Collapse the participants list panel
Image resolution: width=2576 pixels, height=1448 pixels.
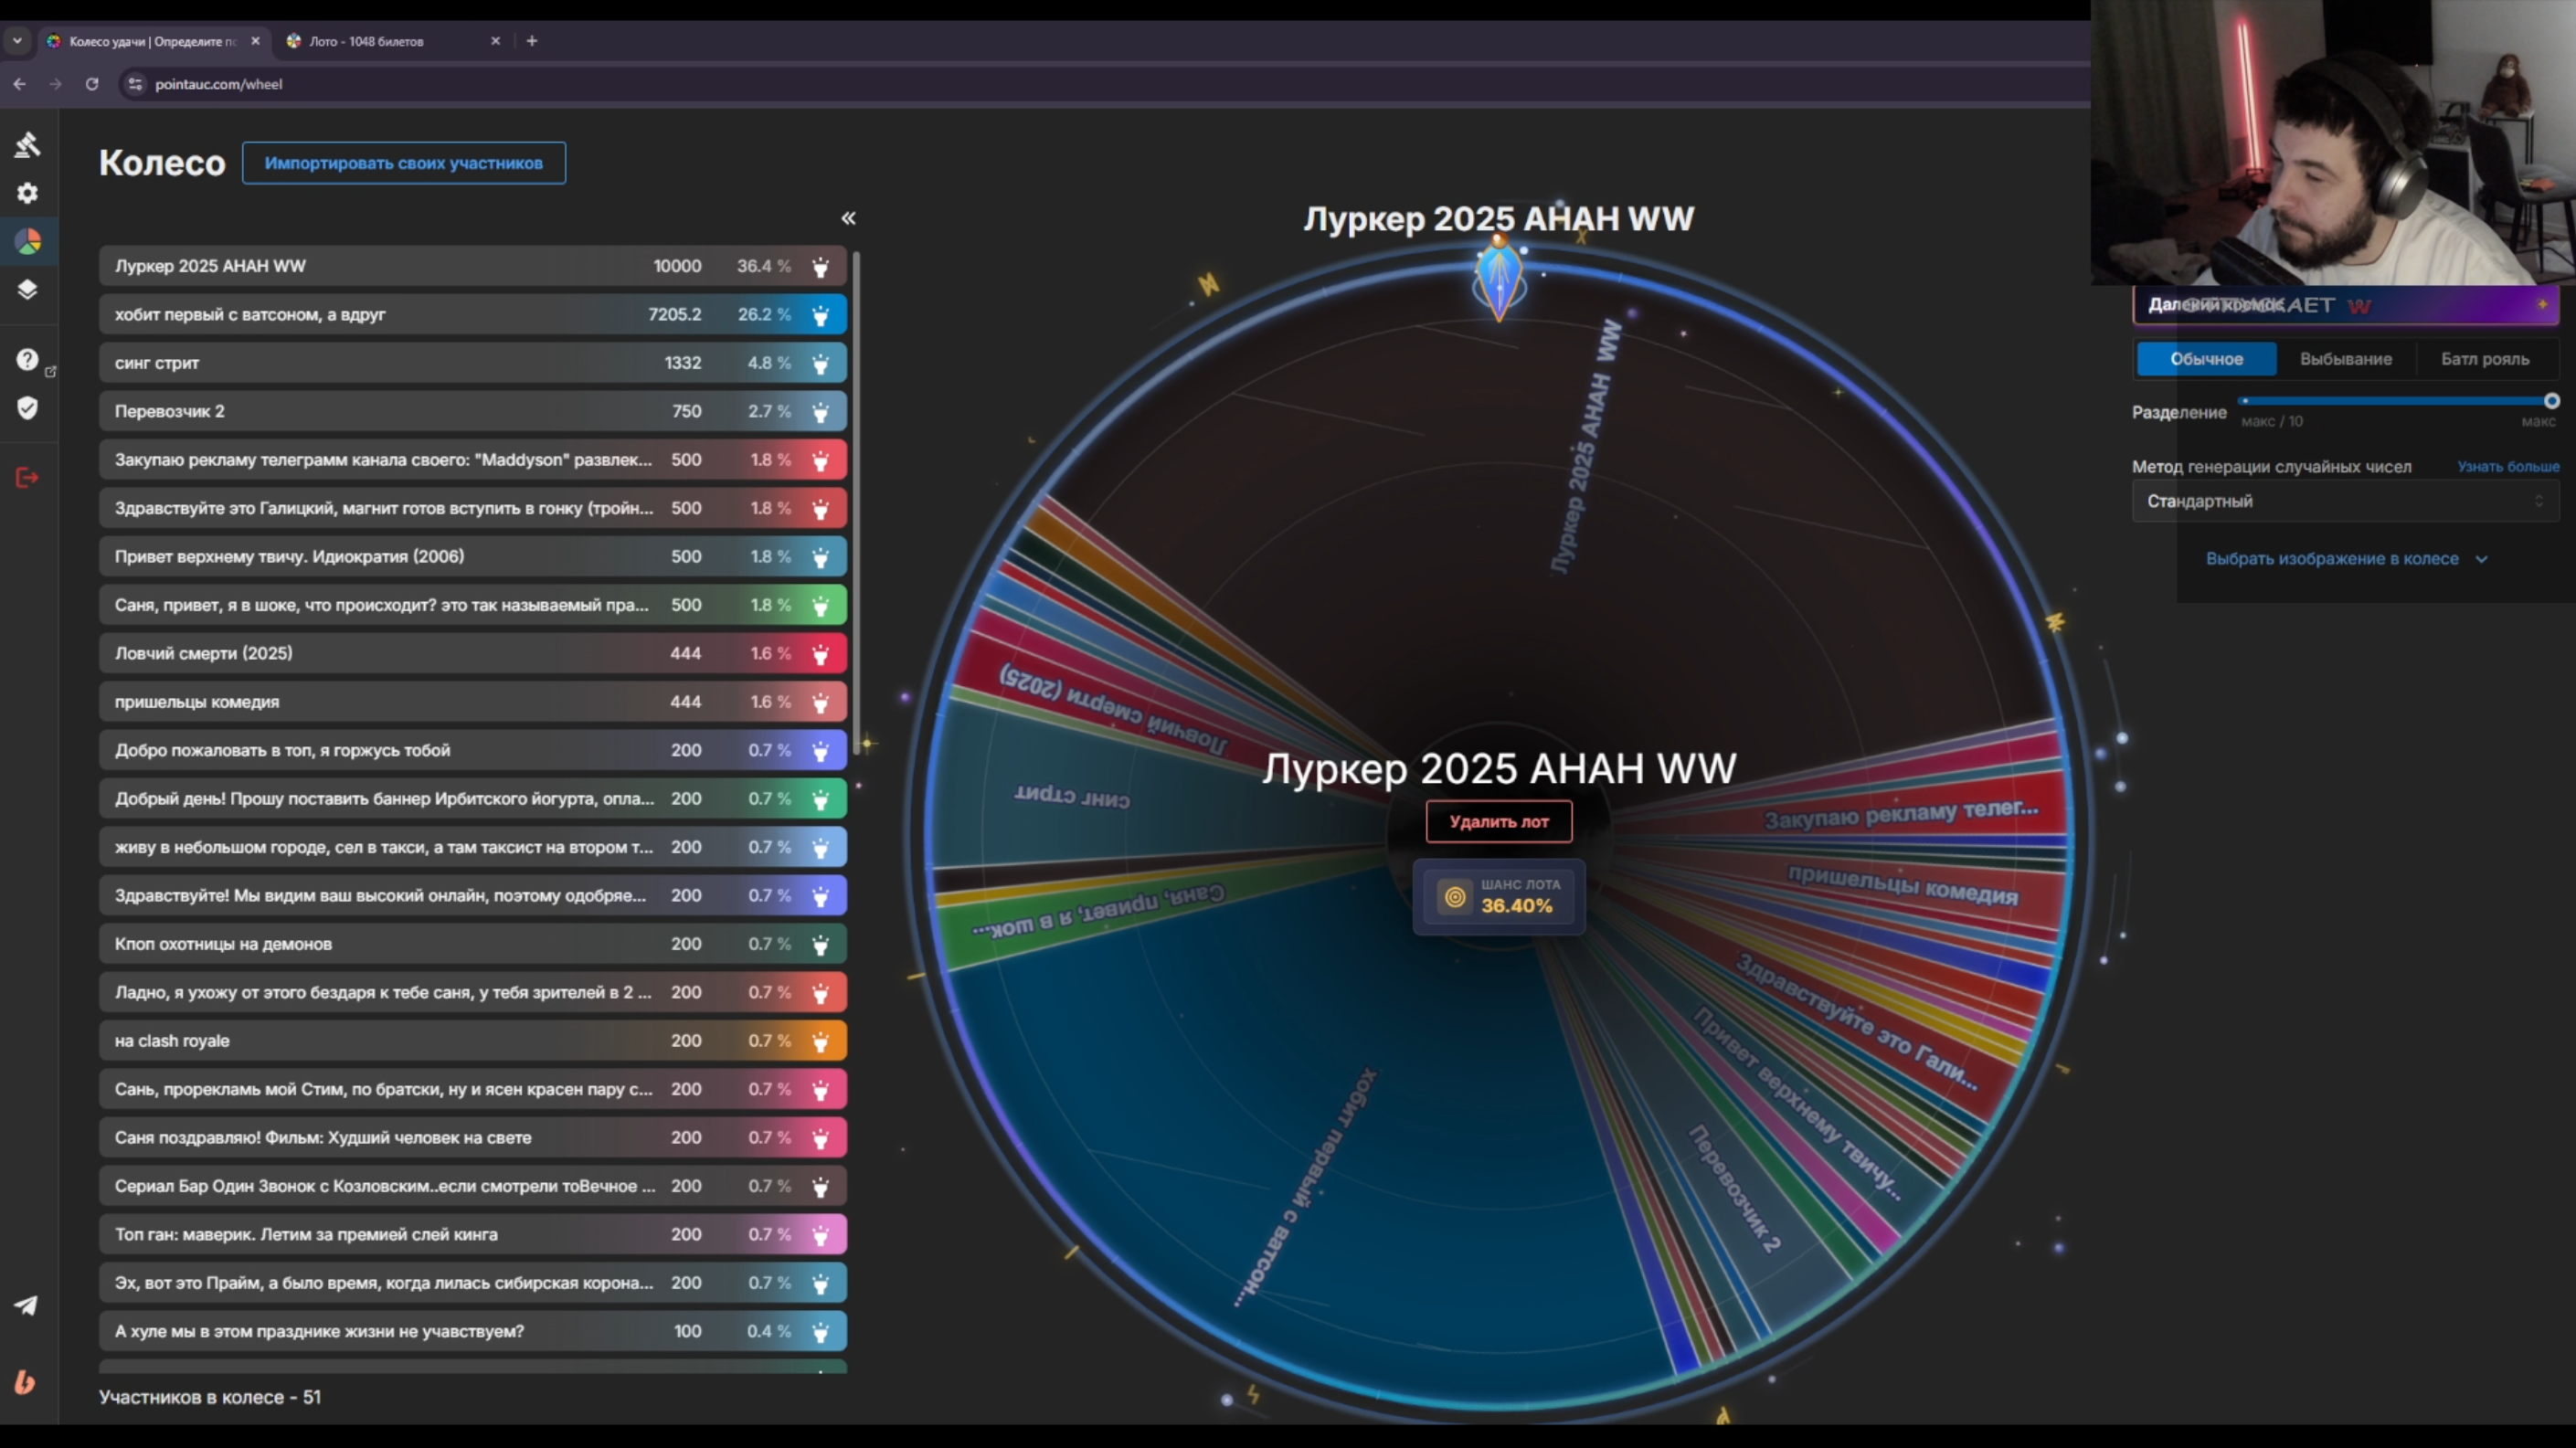[848, 218]
